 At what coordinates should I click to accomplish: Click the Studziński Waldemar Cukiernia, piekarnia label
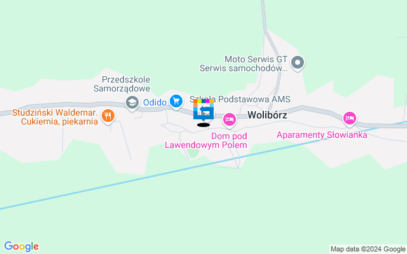55,117
